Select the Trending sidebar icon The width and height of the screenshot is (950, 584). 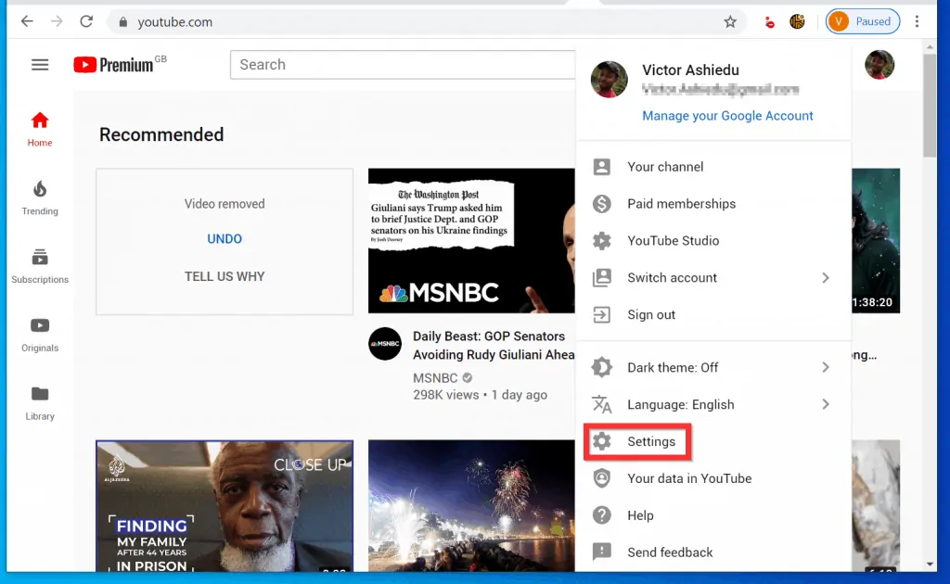(39, 197)
